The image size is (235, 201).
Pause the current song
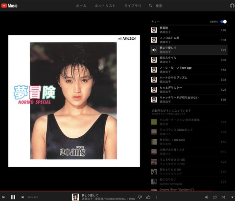(x=13, y=197)
